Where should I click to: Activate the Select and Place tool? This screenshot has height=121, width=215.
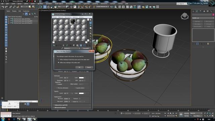[x=55, y=7]
